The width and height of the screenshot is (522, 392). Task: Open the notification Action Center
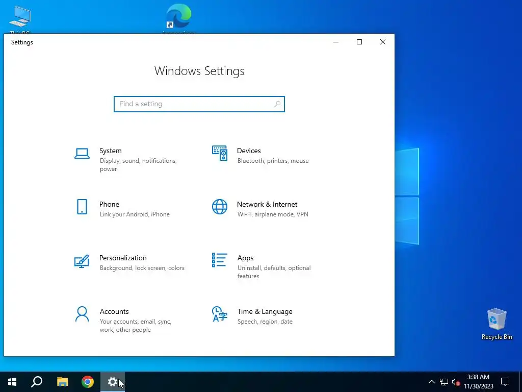(x=505, y=382)
